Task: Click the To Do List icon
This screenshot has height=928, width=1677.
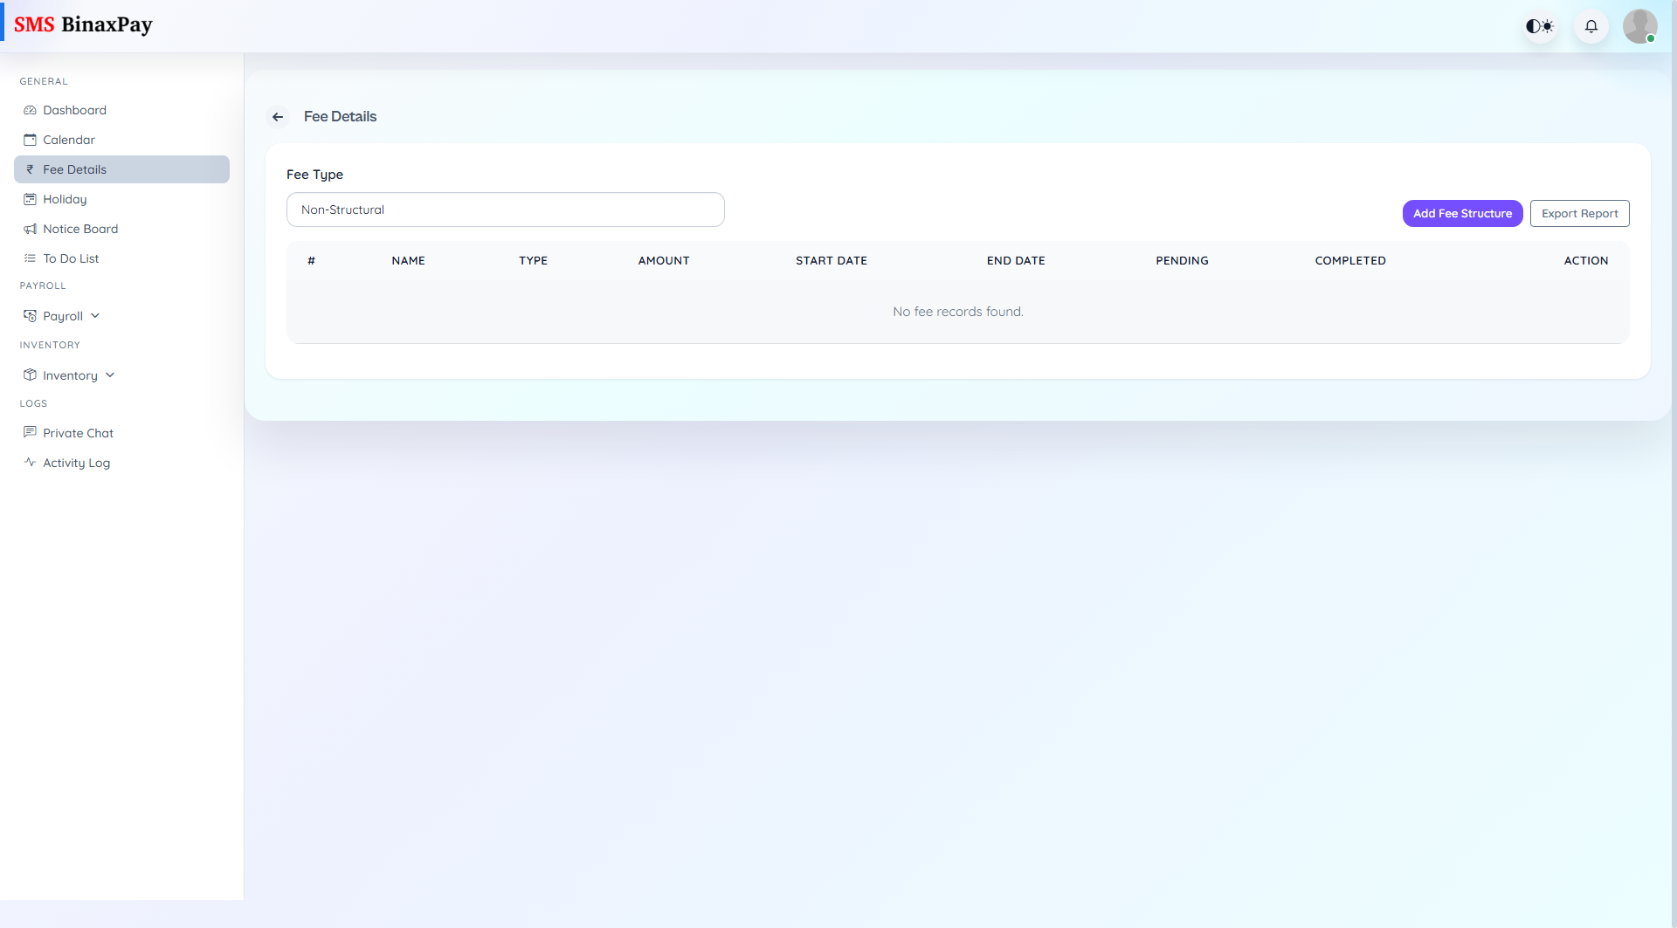Action: 30,258
